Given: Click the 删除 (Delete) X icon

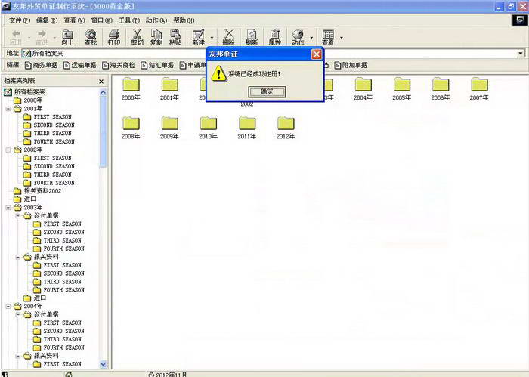Looking at the screenshot, I should [228, 37].
